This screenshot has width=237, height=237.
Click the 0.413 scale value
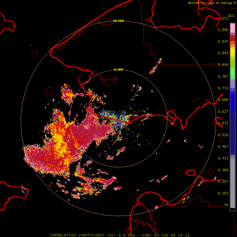pos(223,158)
